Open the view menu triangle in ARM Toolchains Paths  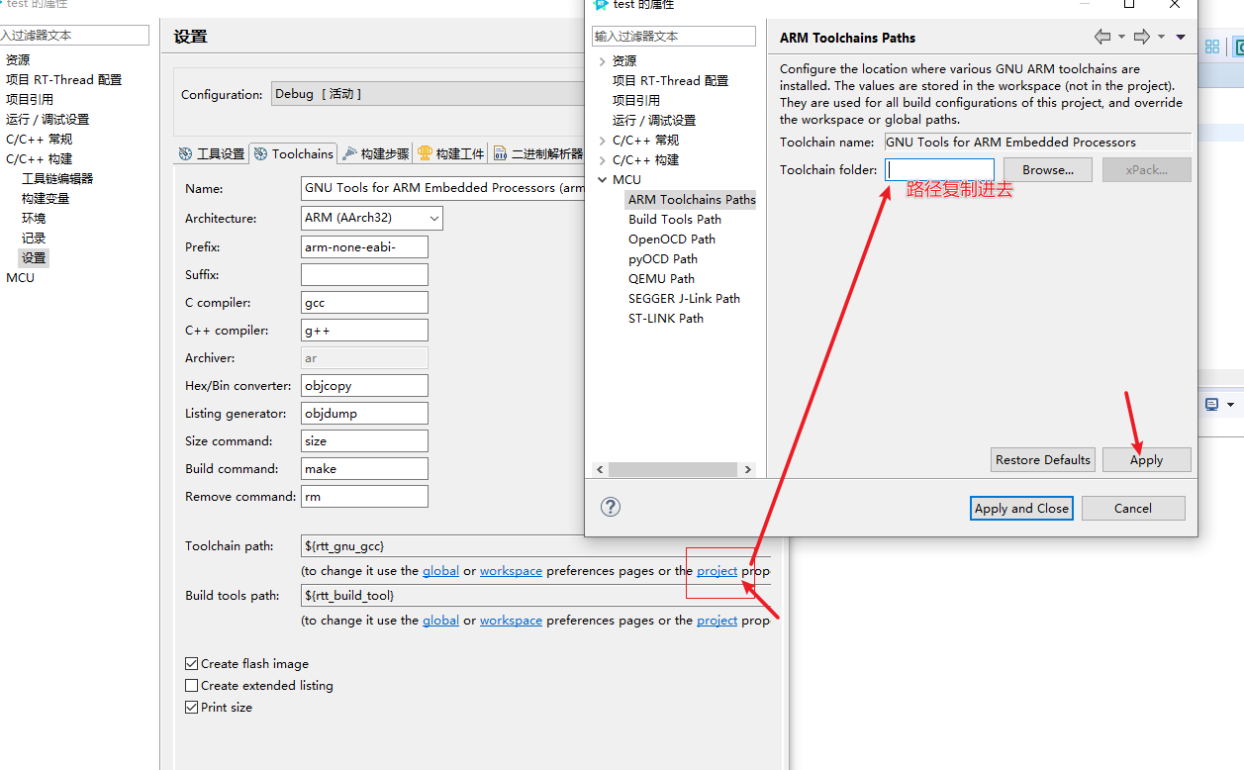point(1180,37)
